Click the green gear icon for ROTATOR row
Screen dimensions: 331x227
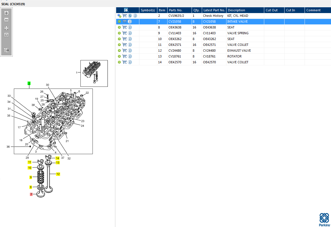pyautogui.click(x=119, y=56)
